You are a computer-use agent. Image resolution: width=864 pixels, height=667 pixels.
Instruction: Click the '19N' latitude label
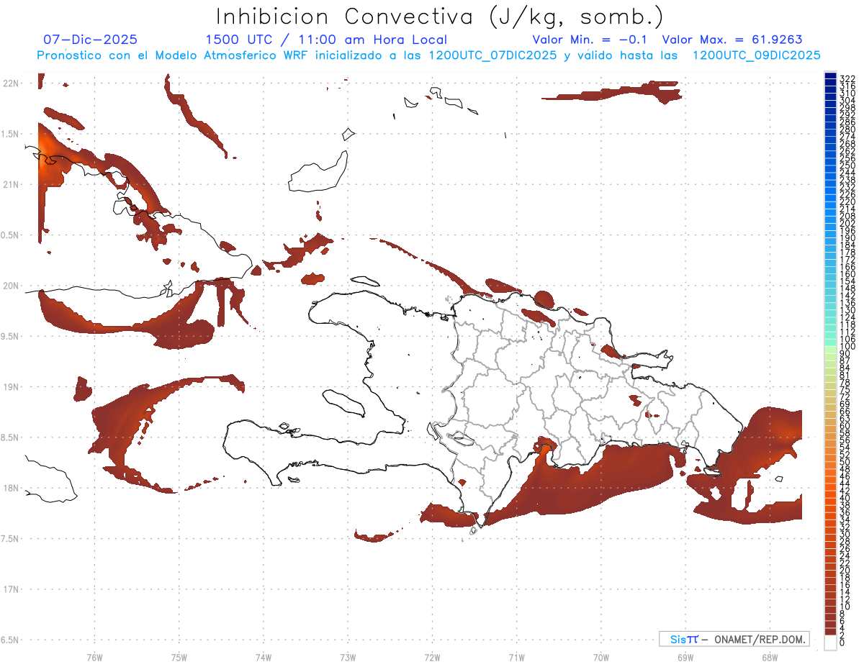11,387
